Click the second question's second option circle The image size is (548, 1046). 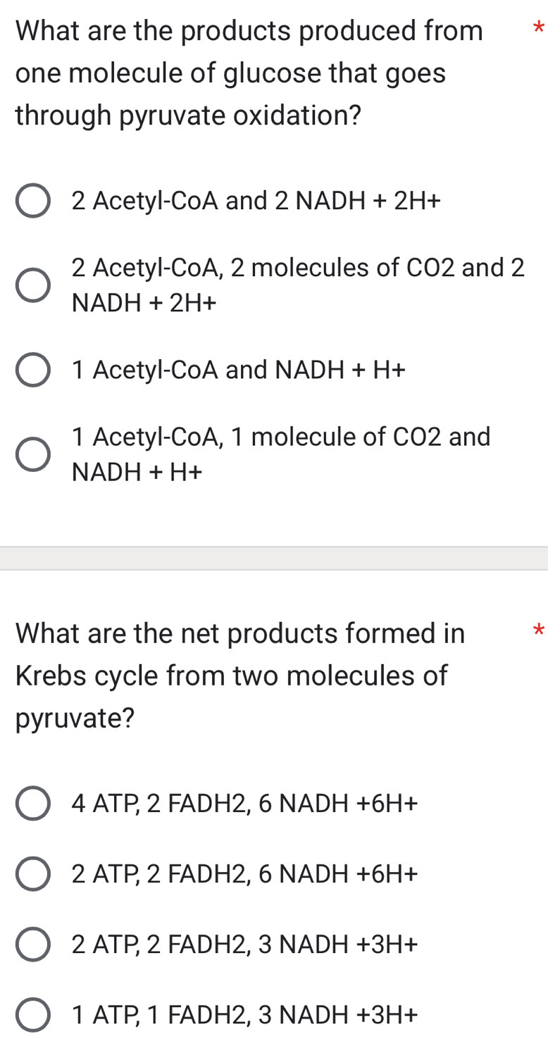point(32,873)
